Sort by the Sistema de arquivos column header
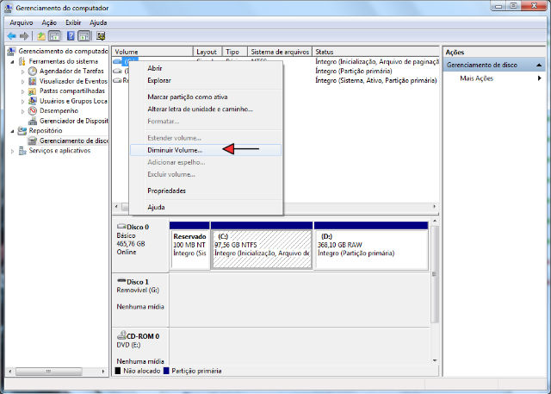Image resolution: width=551 pixels, height=394 pixels. 280,52
